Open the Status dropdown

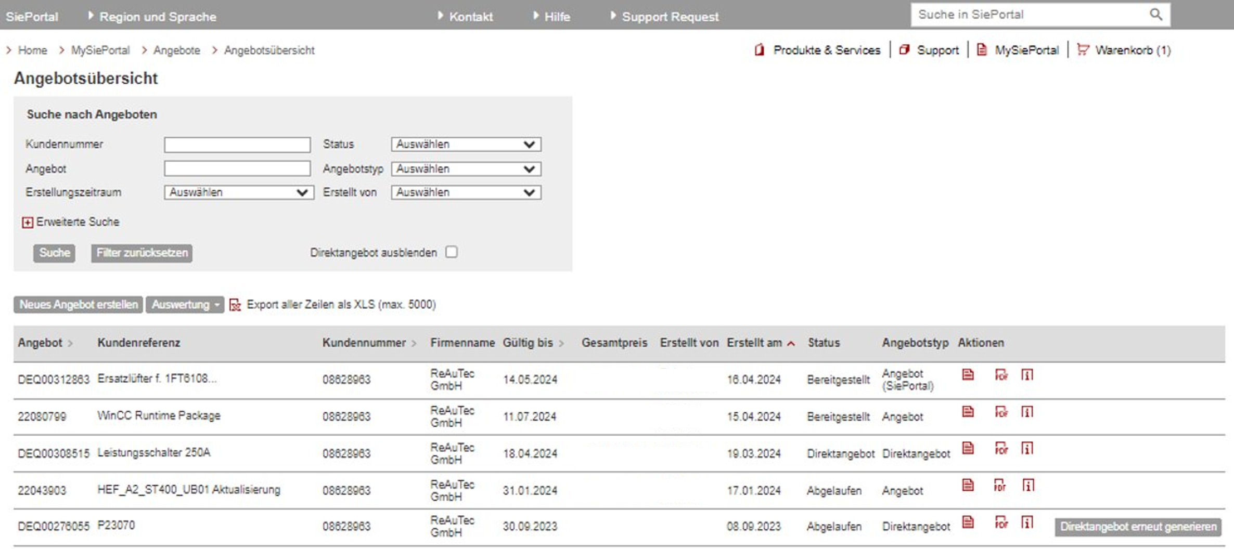(466, 145)
